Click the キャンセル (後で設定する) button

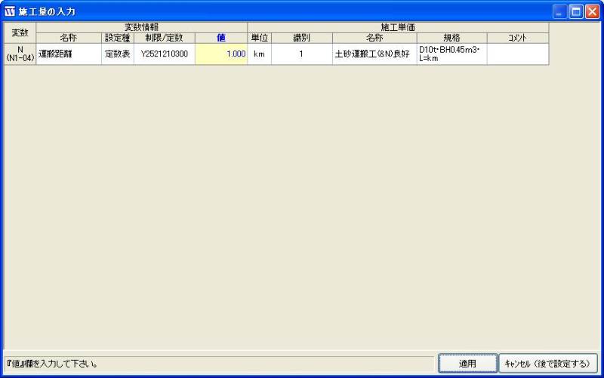coord(547,364)
